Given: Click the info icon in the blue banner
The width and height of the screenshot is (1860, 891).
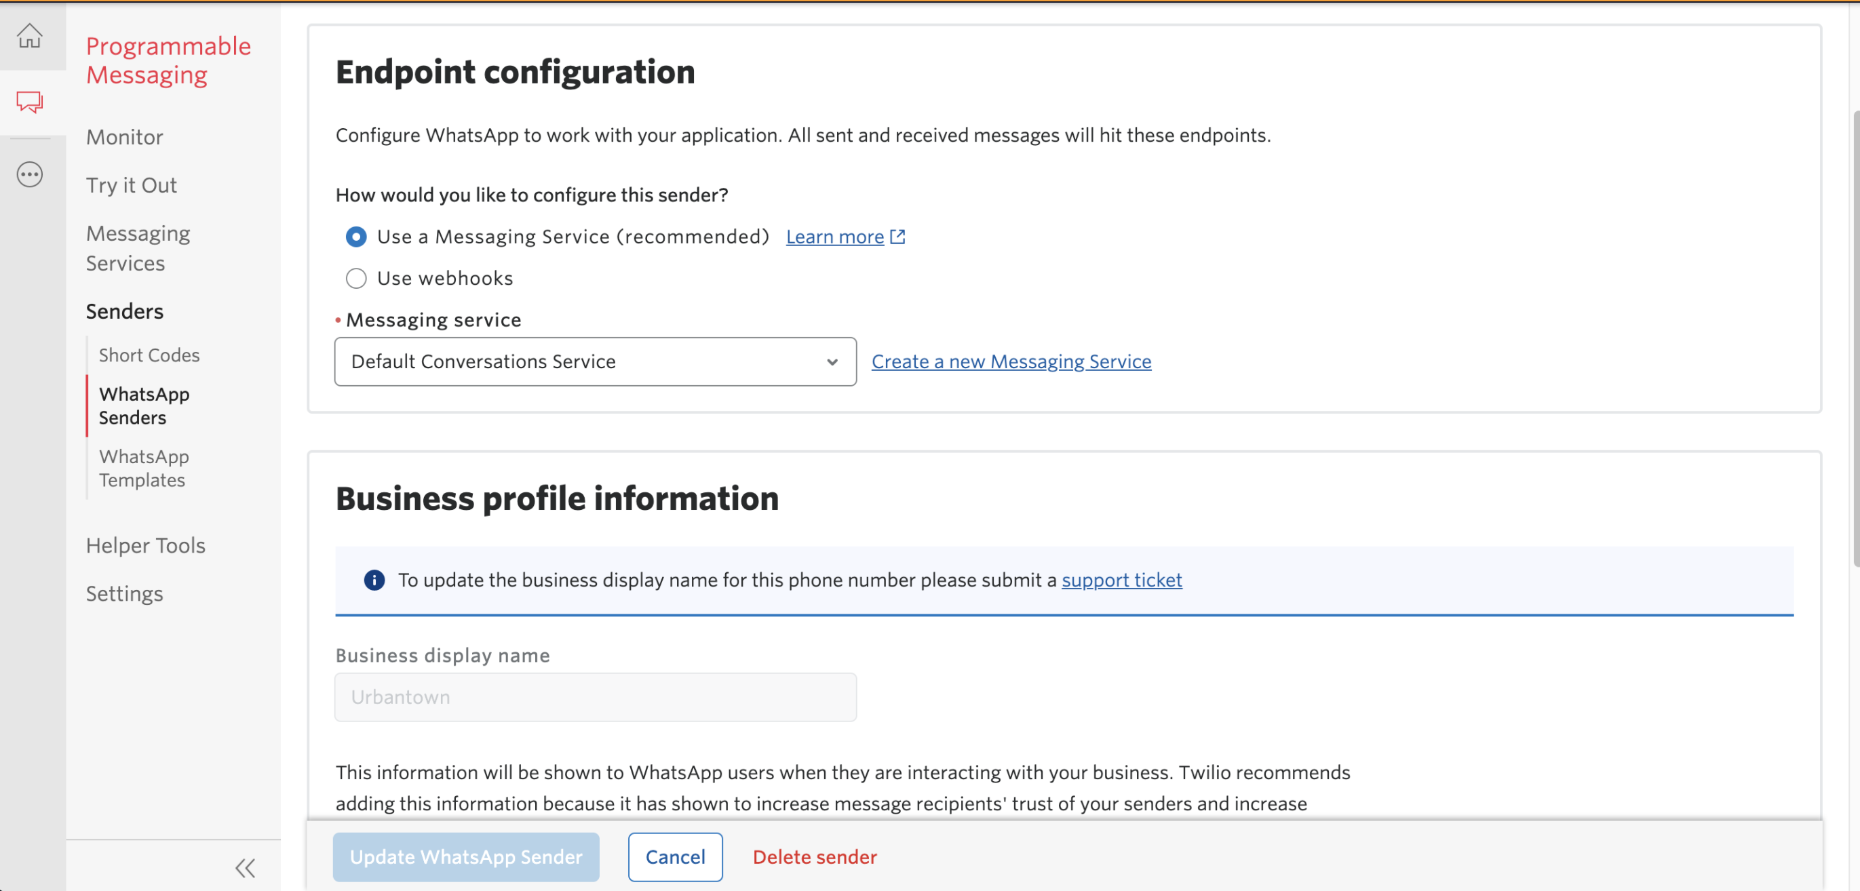Looking at the screenshot, I should tap(374, 580).
